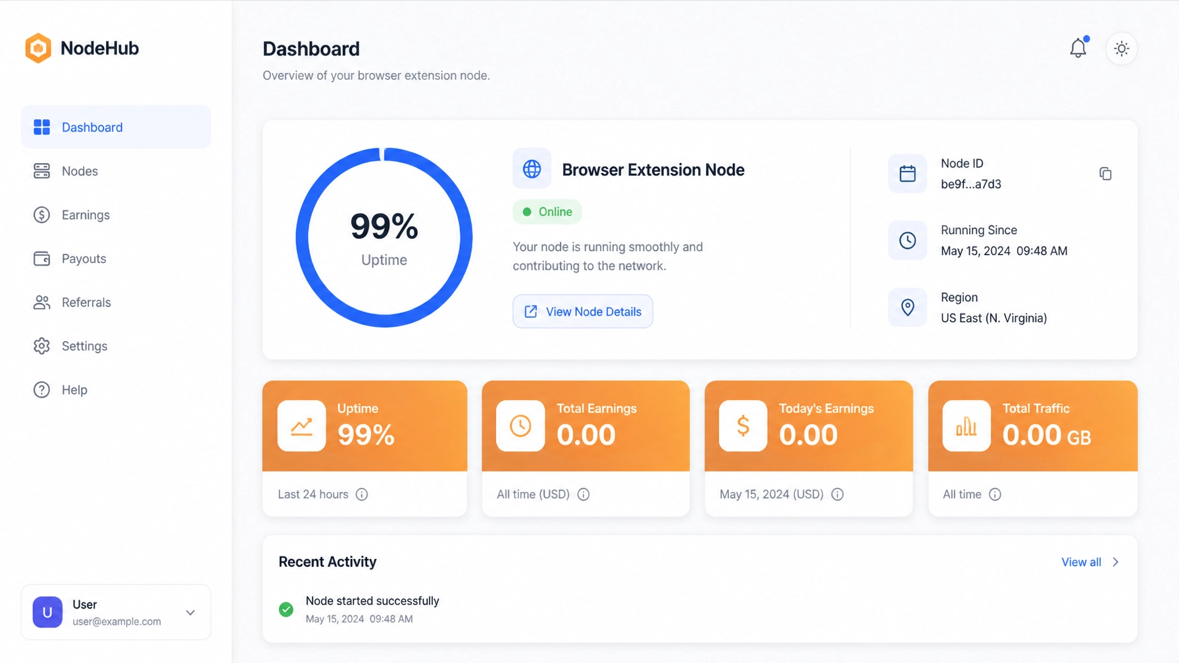Show info for All time traffic
1179x663 pixels.
click(995, 495)
